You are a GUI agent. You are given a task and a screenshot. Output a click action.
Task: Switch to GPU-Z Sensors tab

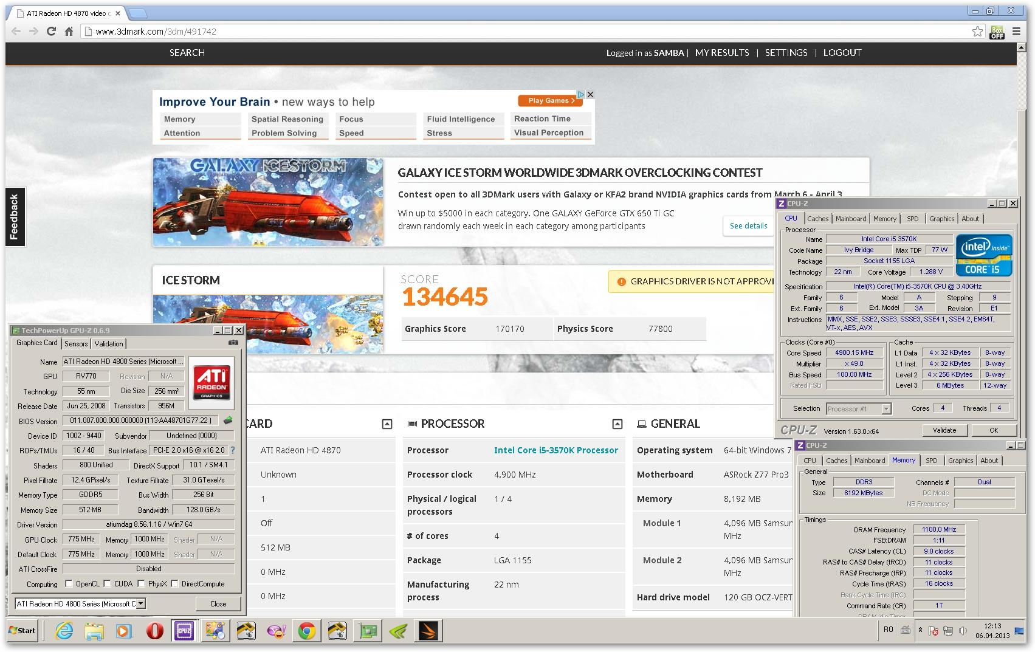point(76,344)
